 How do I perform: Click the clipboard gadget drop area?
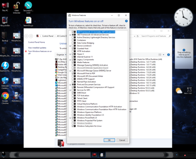tap(184, 54)
